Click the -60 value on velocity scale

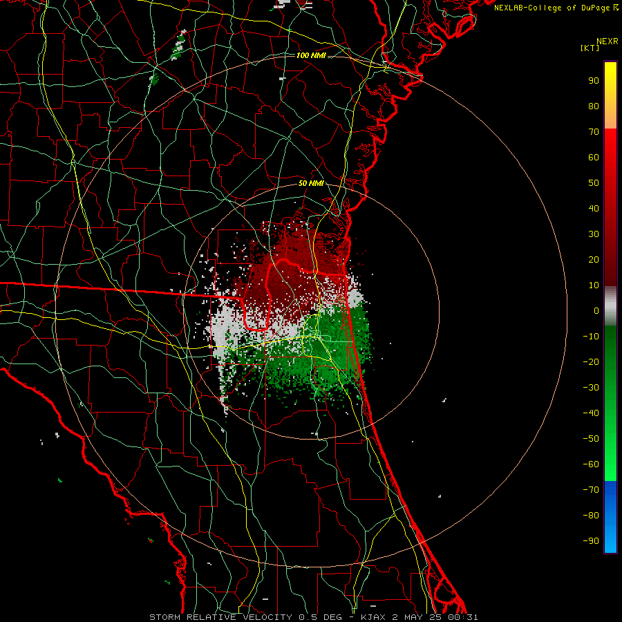coord(591,464)
